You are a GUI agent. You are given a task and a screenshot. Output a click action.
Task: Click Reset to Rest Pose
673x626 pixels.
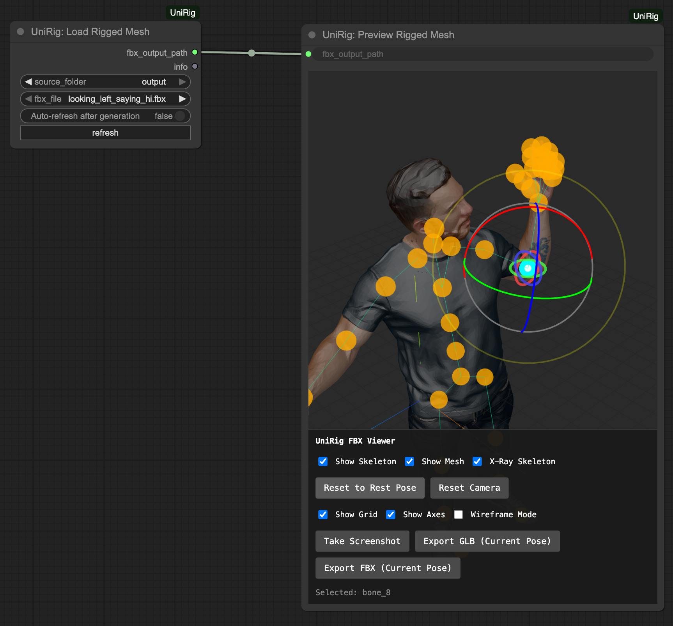click(x=369, y=488)
